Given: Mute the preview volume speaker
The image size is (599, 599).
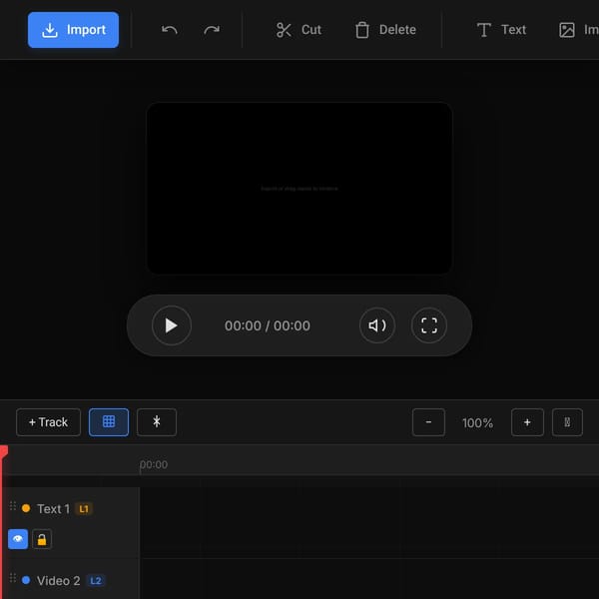Looking at the screenshot, I should [377, 325].
